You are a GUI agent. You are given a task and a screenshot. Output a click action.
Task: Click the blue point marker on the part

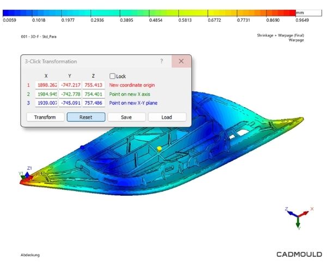click(82, 147)
